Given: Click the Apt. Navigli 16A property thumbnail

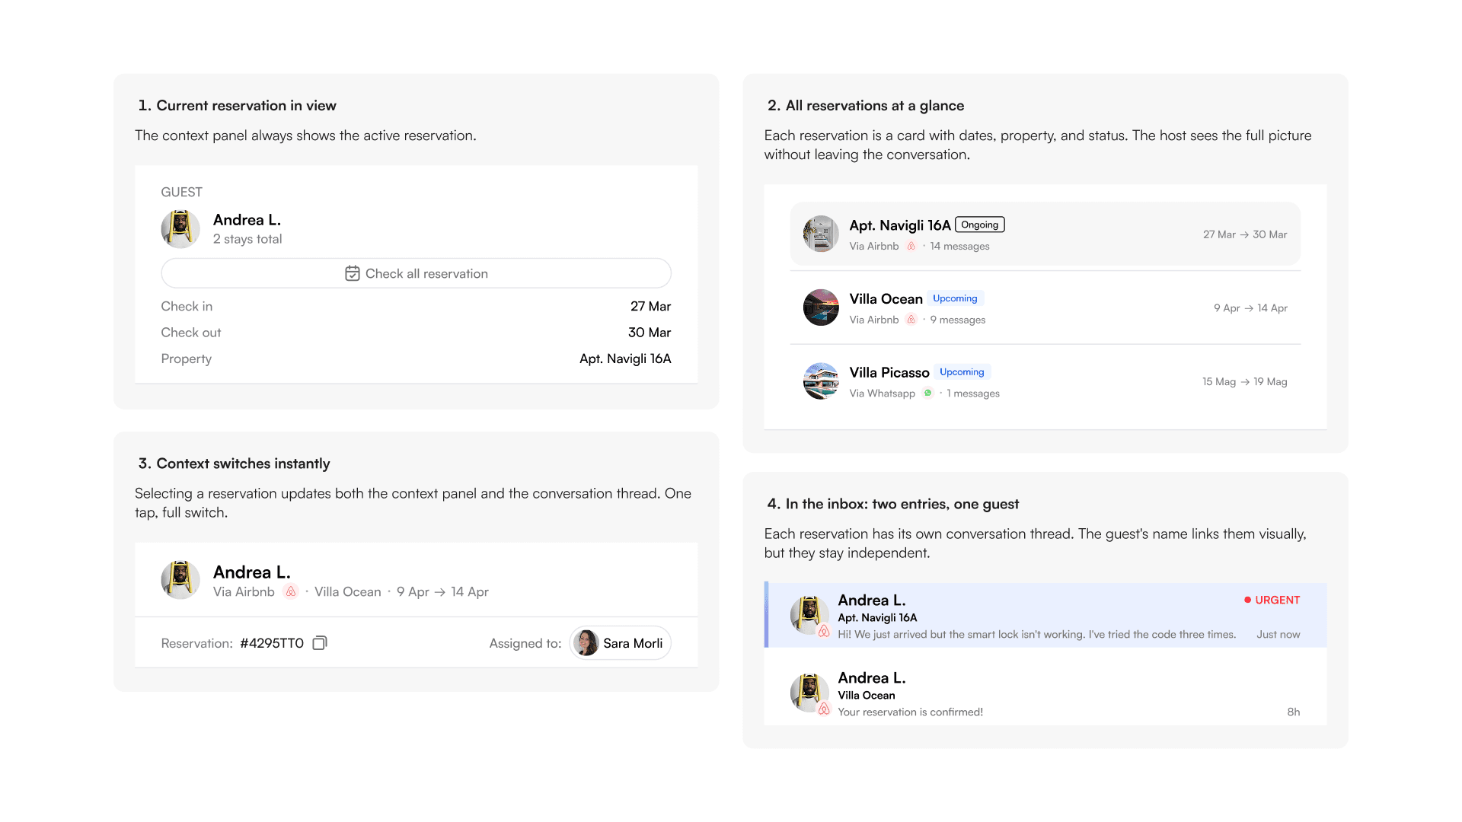Looking at the screenshot, I should [x=821, y=234].
